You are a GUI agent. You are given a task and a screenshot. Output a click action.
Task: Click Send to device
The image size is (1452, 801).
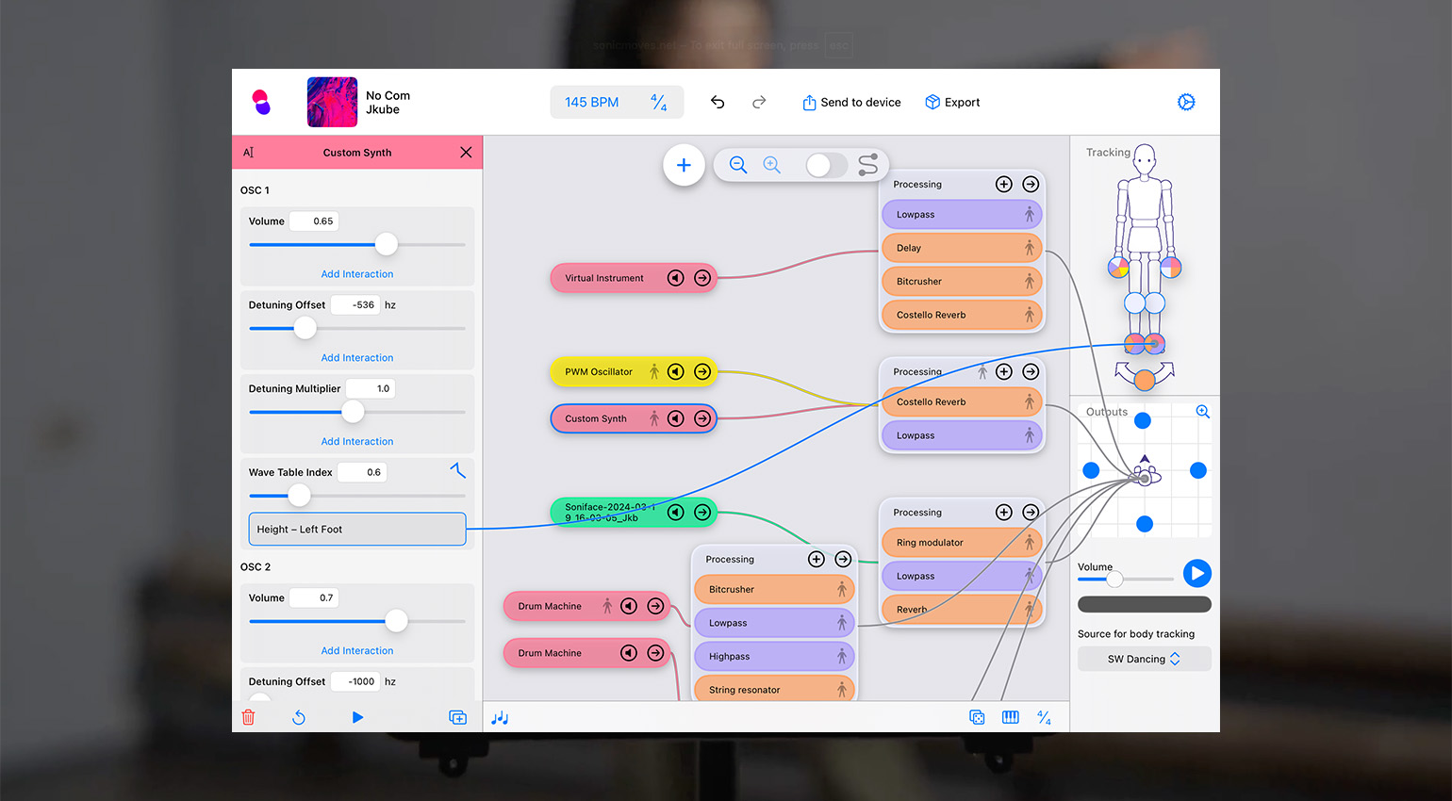point(851,102)
